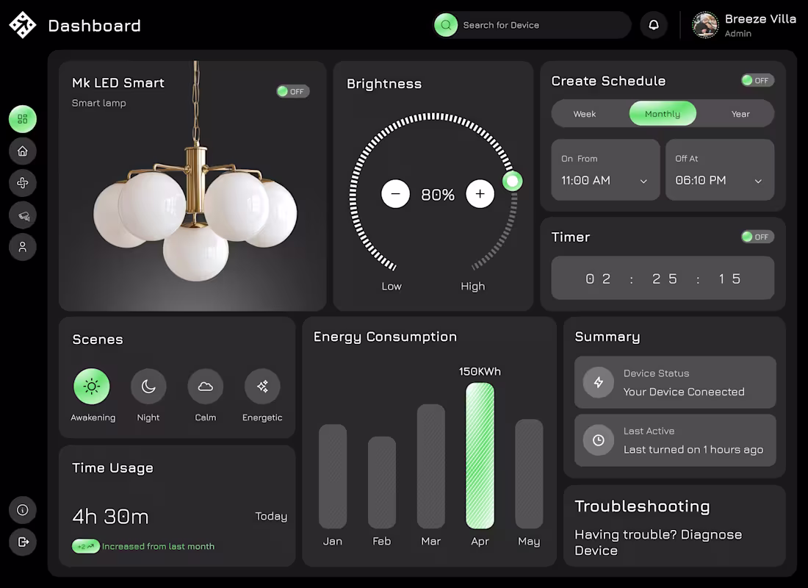
Task: Activate the Calm scene cloud icon
Action: 205,386
